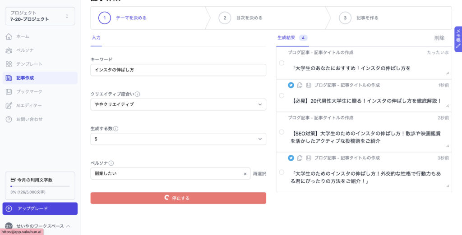Viewport: 462px width, 235px height.
Task: Click the bookmark icon on the 外交的な性格 result
Action: coord(309,158)
